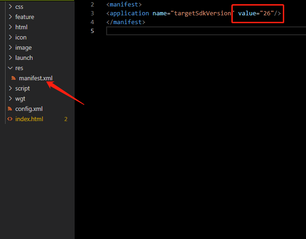Image resolution: width=306 pixels, height=239 pixels.
Task: Open index.html file name
Action: [29, 119]
